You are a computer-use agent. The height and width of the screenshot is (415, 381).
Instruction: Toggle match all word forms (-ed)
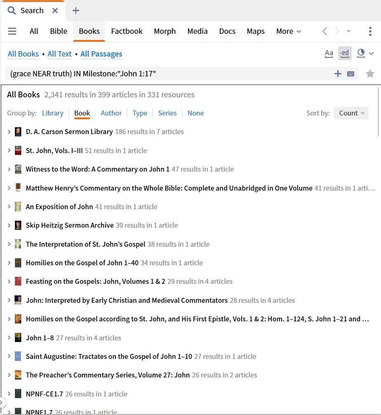click(x=345, y=53)
